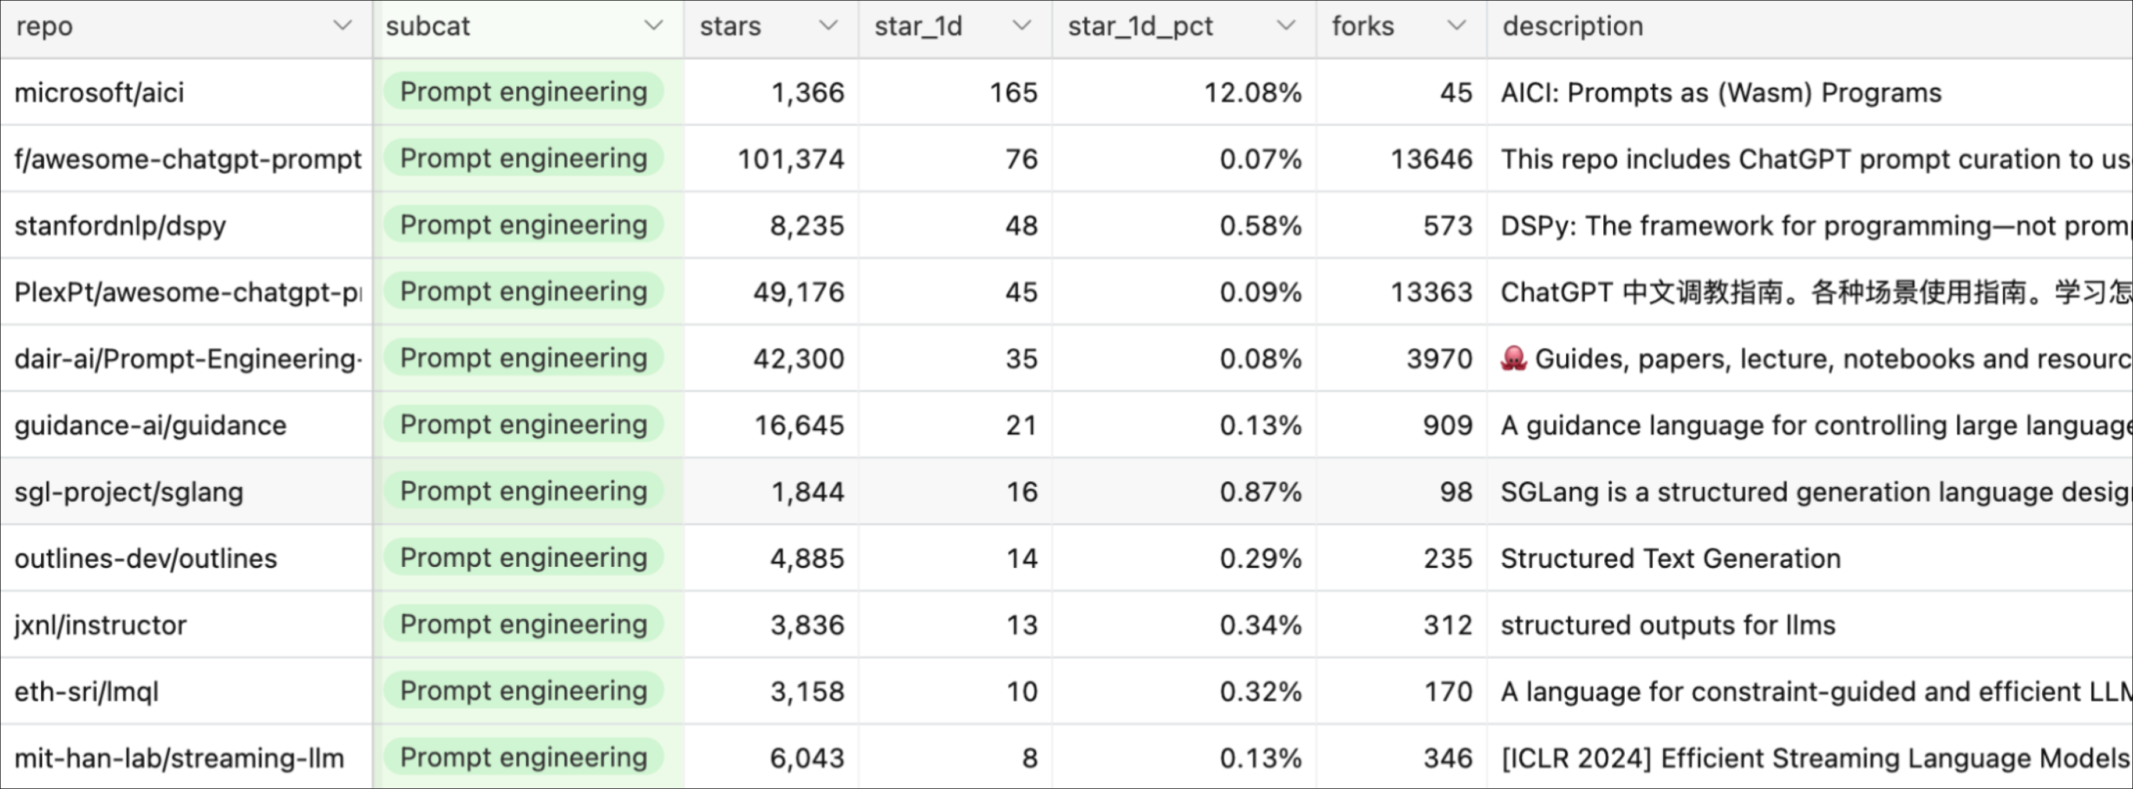Select the Structured Text Generation description cell
The width and height of the screenshot is (2133, 789).
point(1670,559)
